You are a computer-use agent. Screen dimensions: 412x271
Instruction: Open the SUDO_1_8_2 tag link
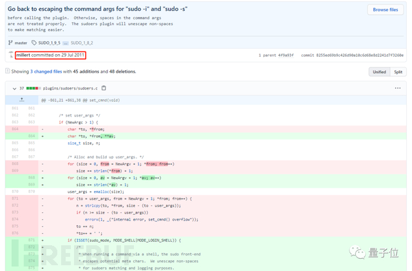[x=82, y=43]
